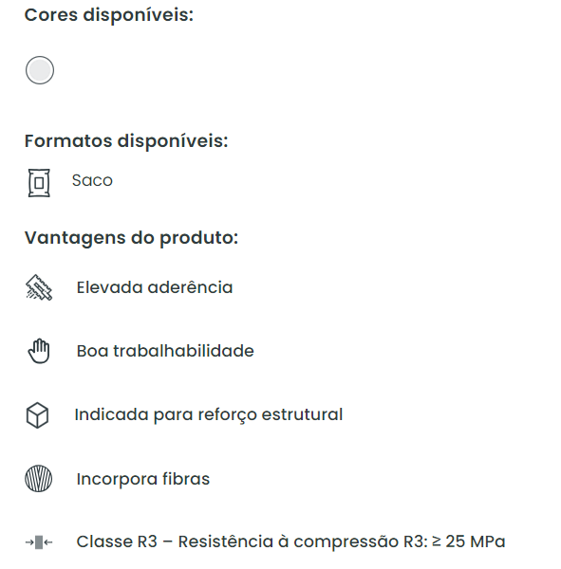This screenshot has width=561, height=569.
Task: Click the ≥ 25 MPa value
Action: click(468, 541)
